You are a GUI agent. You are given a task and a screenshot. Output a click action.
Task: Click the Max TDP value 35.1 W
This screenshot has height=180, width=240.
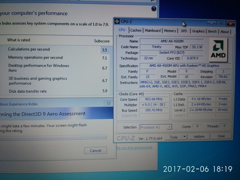(x=197, y=47)
